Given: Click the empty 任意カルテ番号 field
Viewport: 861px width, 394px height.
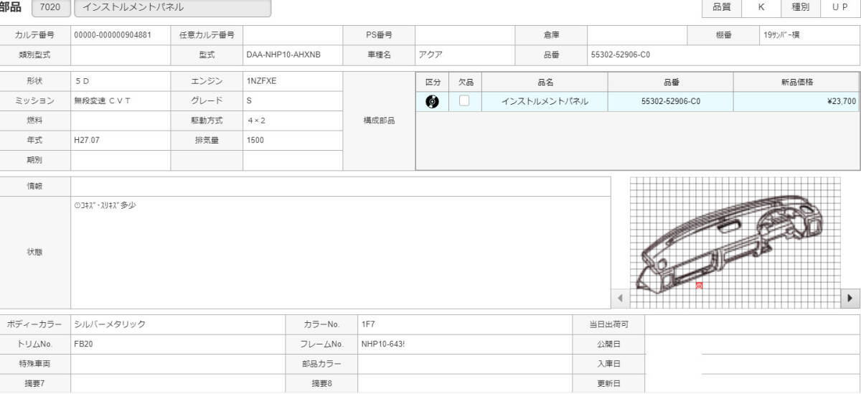Looking at the screenshot, I should click(x=293, y=34).
